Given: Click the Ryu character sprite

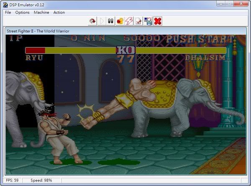Looking at the screenshot, I should click(60, 137).
